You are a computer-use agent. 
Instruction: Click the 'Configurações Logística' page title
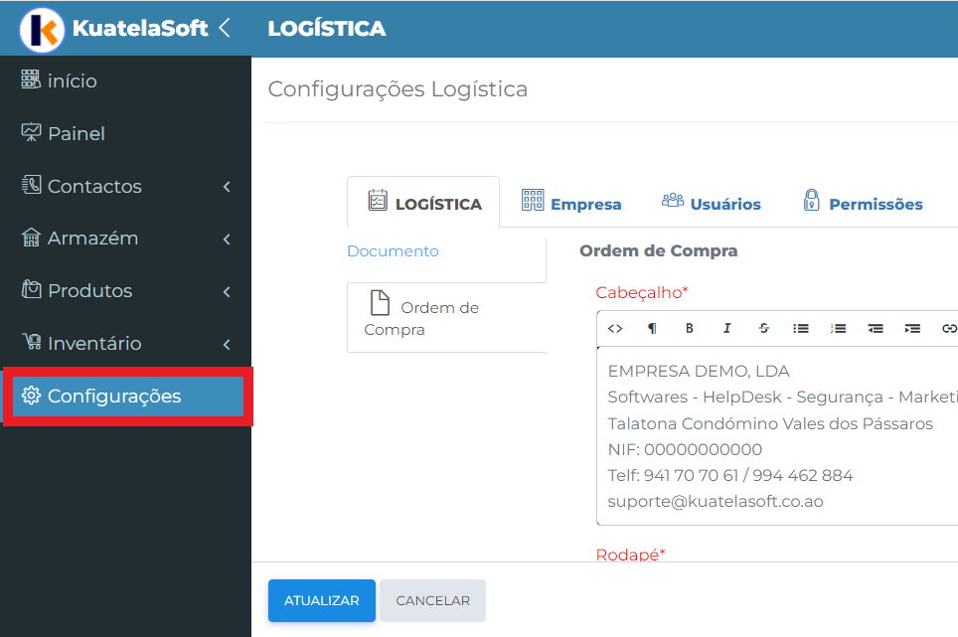(x=398, y=89)
